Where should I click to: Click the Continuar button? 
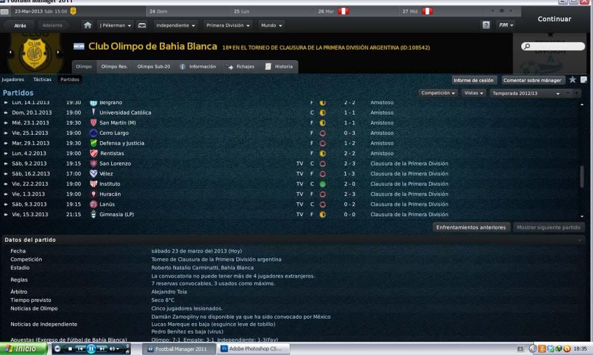554,19
